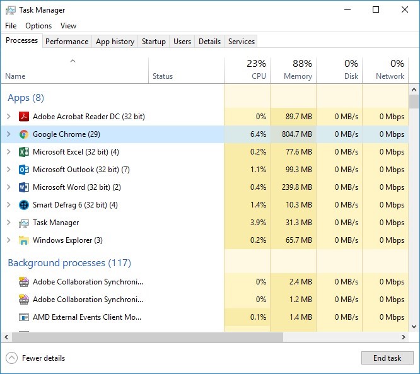The width and height of the screenshot is (420, 374).
Task: Click the End task button
Action: tap(387, 358)
